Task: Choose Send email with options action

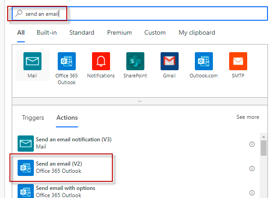Action: point(136,190)
